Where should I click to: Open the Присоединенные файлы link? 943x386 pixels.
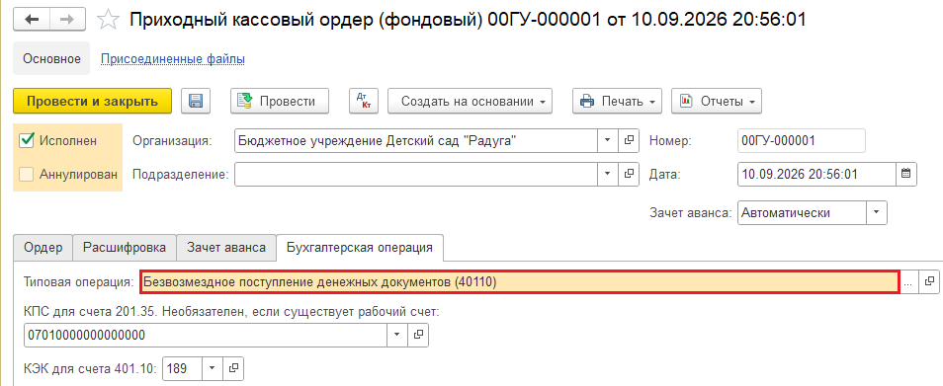click(x=173, y=59)
